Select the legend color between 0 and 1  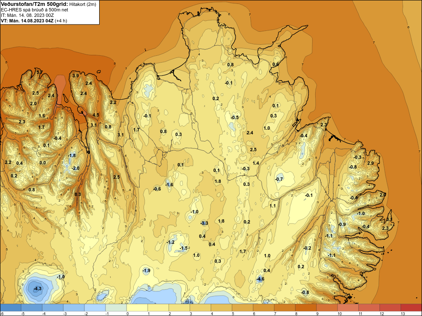137,308
